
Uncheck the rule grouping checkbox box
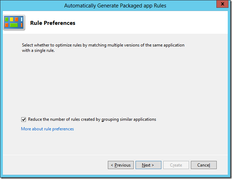click(24, 119)
